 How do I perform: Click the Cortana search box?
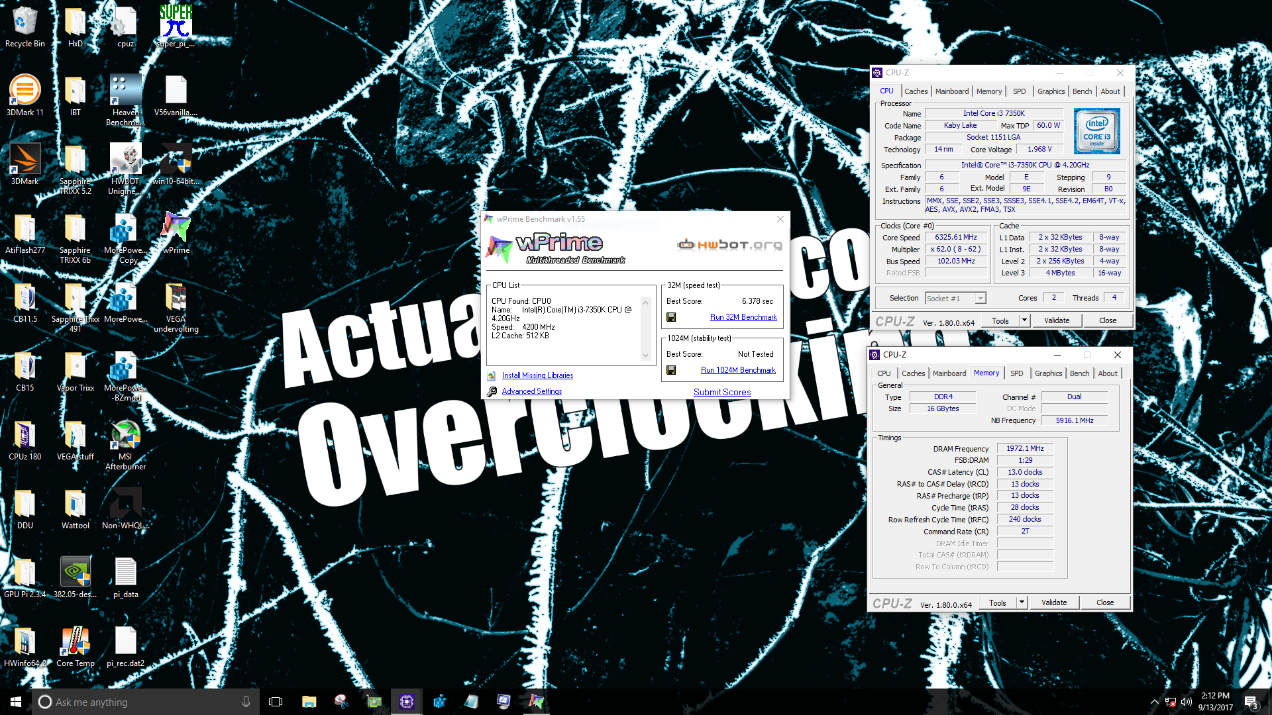146,702
